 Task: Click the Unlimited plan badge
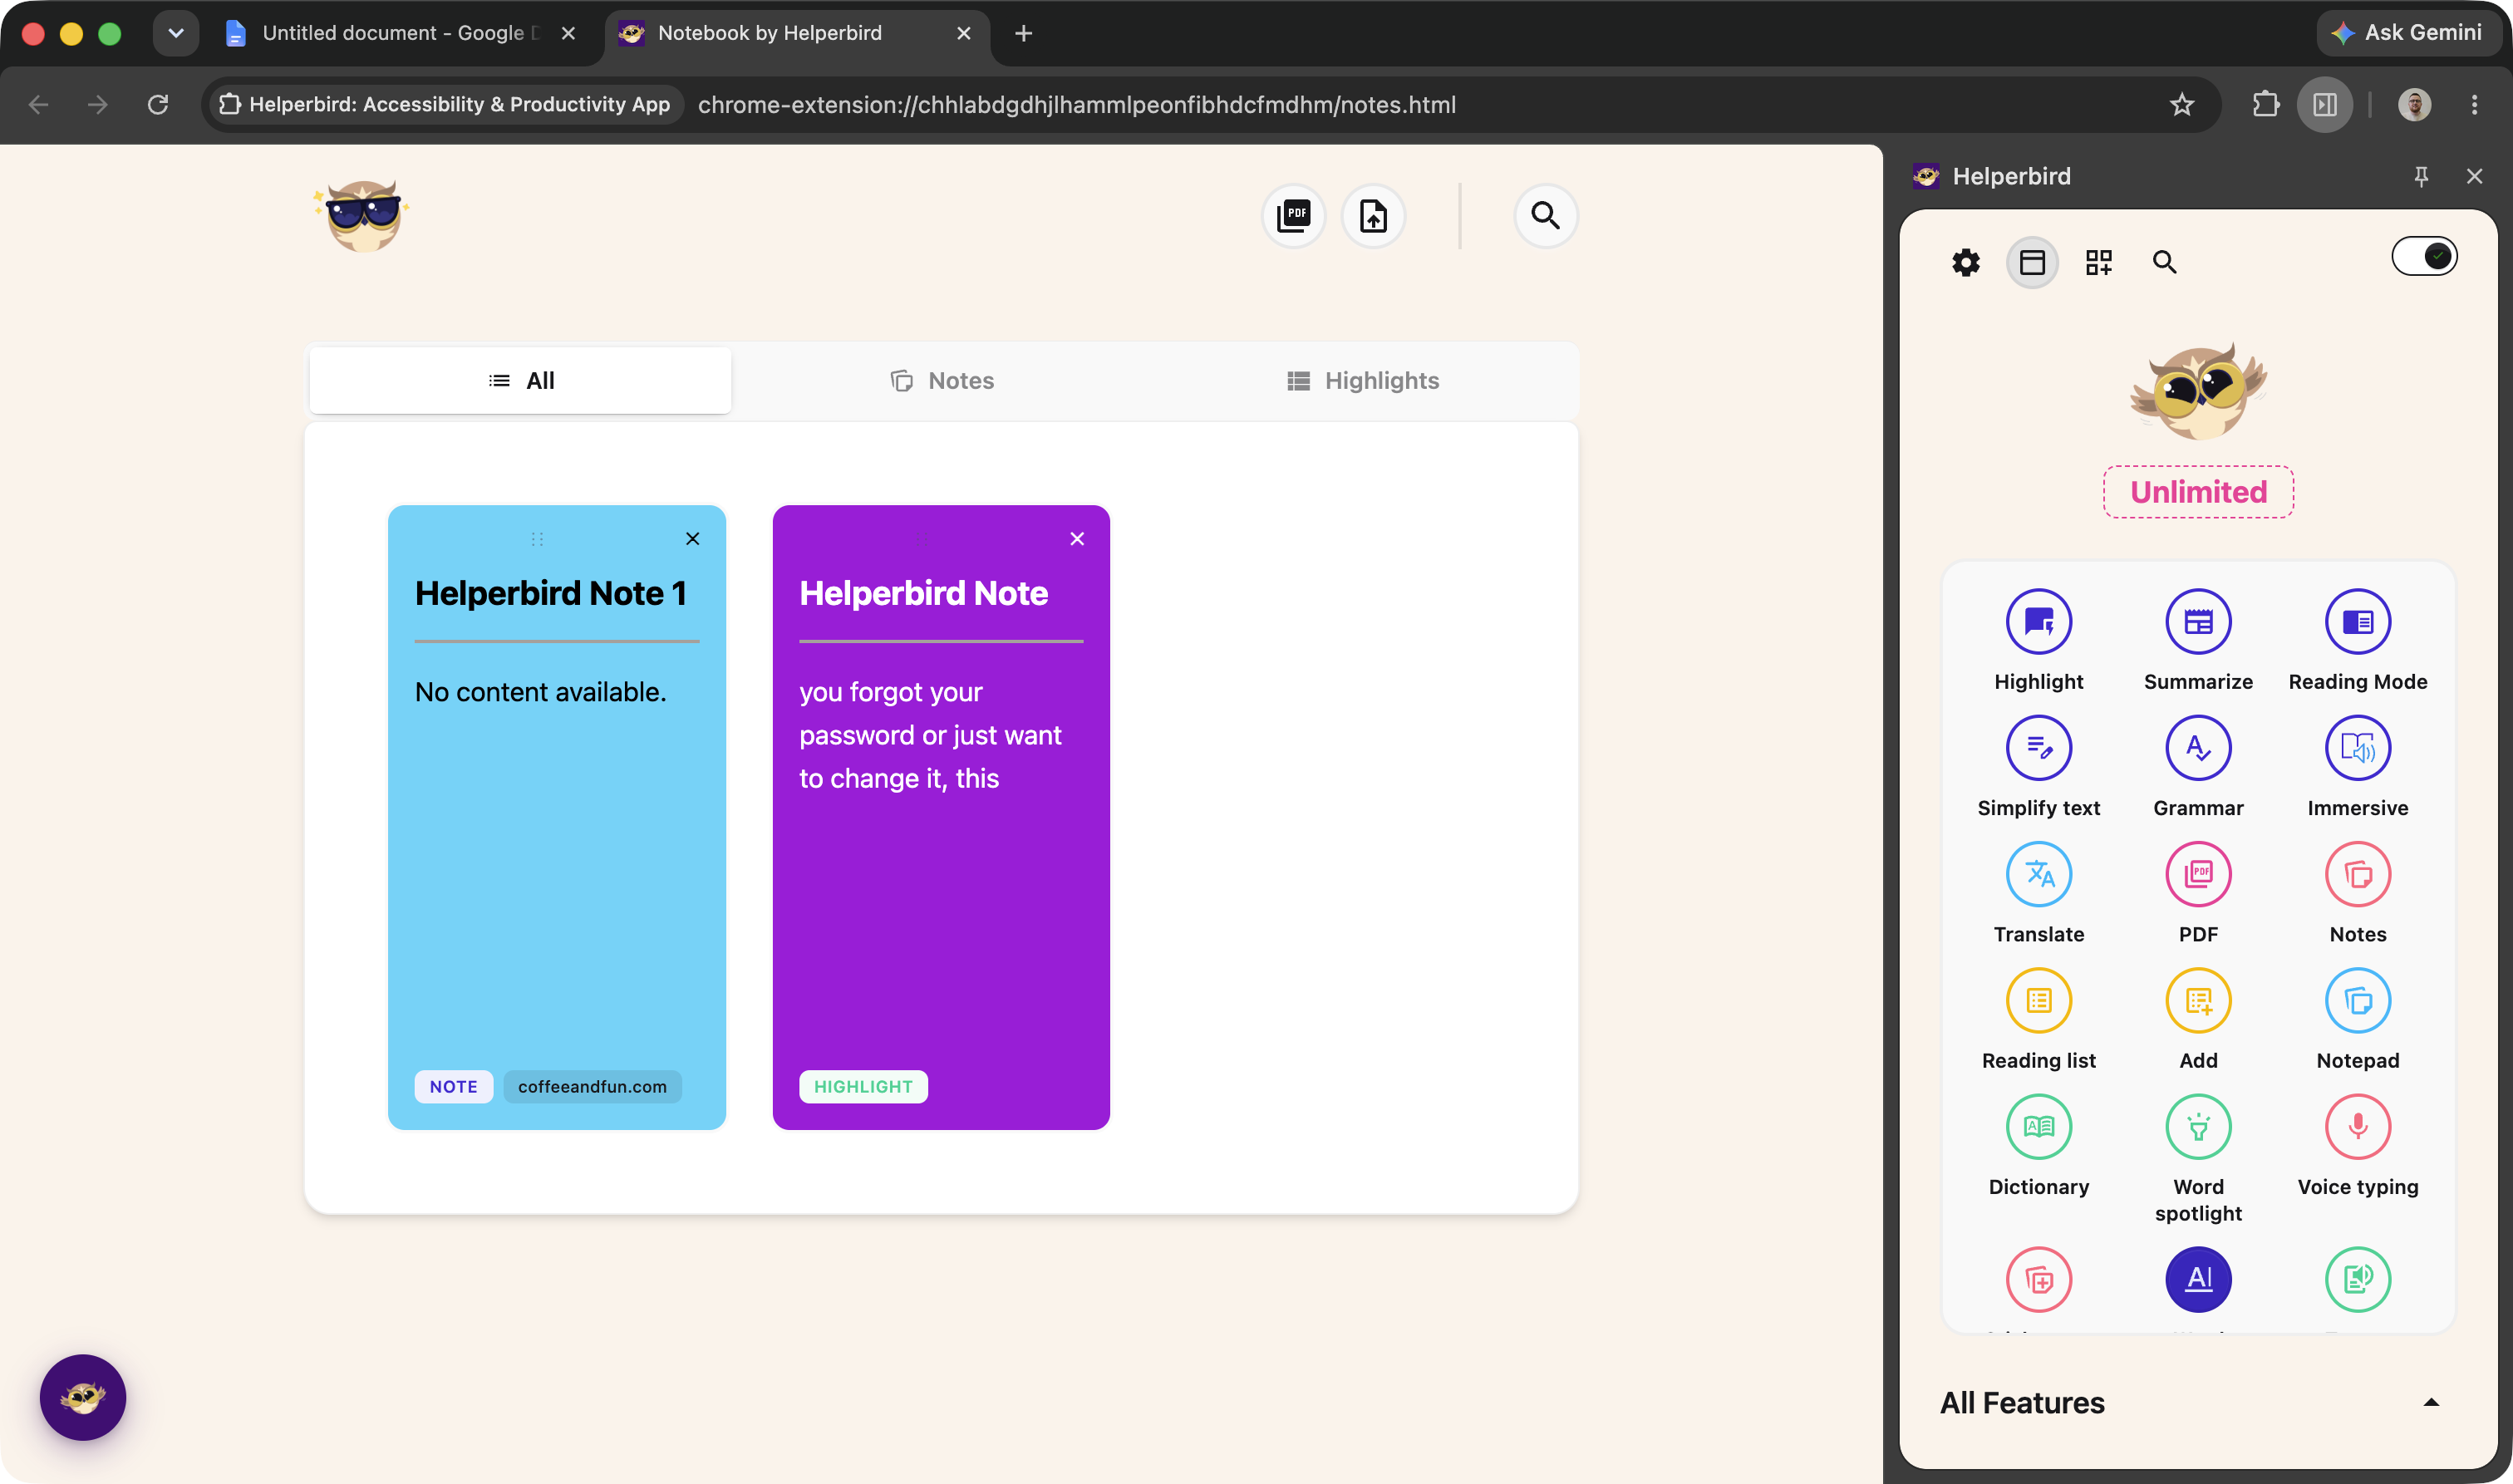pyautogui.click(x=2198, y=491)
